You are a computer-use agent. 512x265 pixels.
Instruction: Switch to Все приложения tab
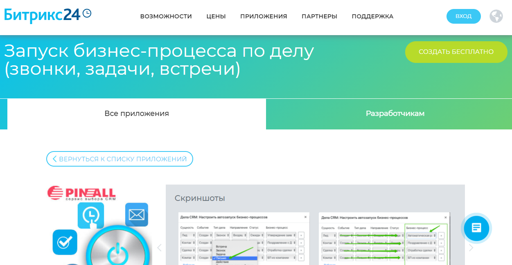point(137,114)
